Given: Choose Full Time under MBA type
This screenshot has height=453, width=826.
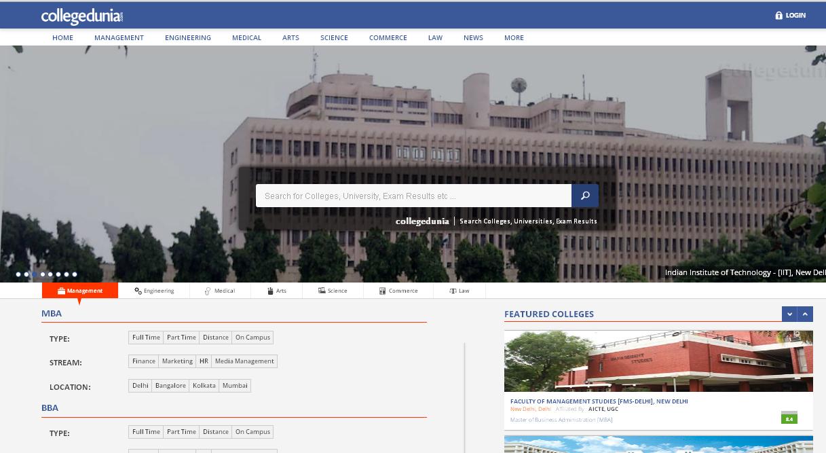Looking at the screenshot, I should [x=146, y=338].
